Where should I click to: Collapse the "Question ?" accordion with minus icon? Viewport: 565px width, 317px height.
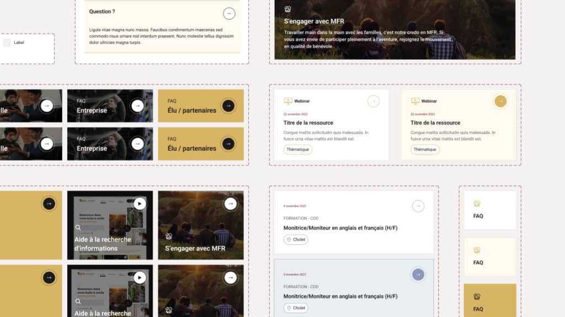(229, 14)
